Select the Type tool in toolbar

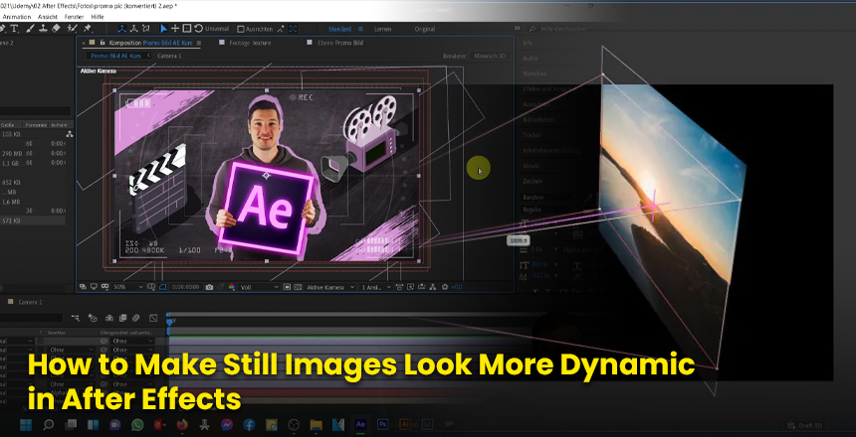click(14, 29)
